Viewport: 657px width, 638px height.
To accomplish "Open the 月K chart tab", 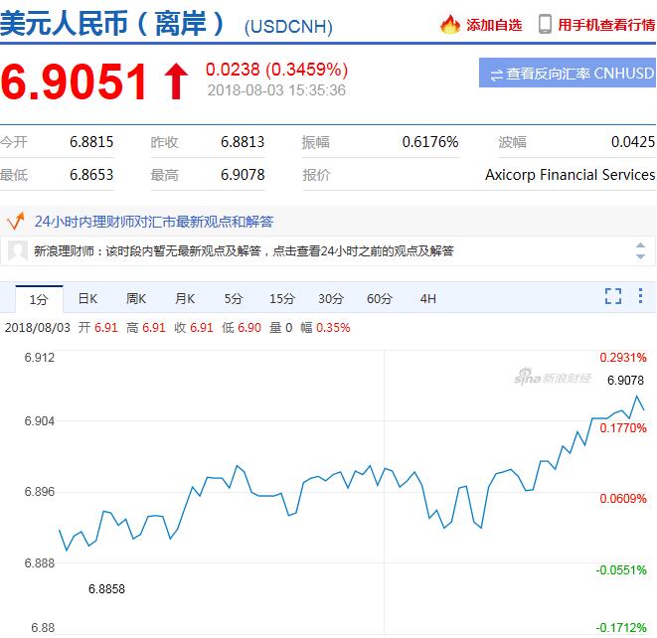I will pos(185,298).
